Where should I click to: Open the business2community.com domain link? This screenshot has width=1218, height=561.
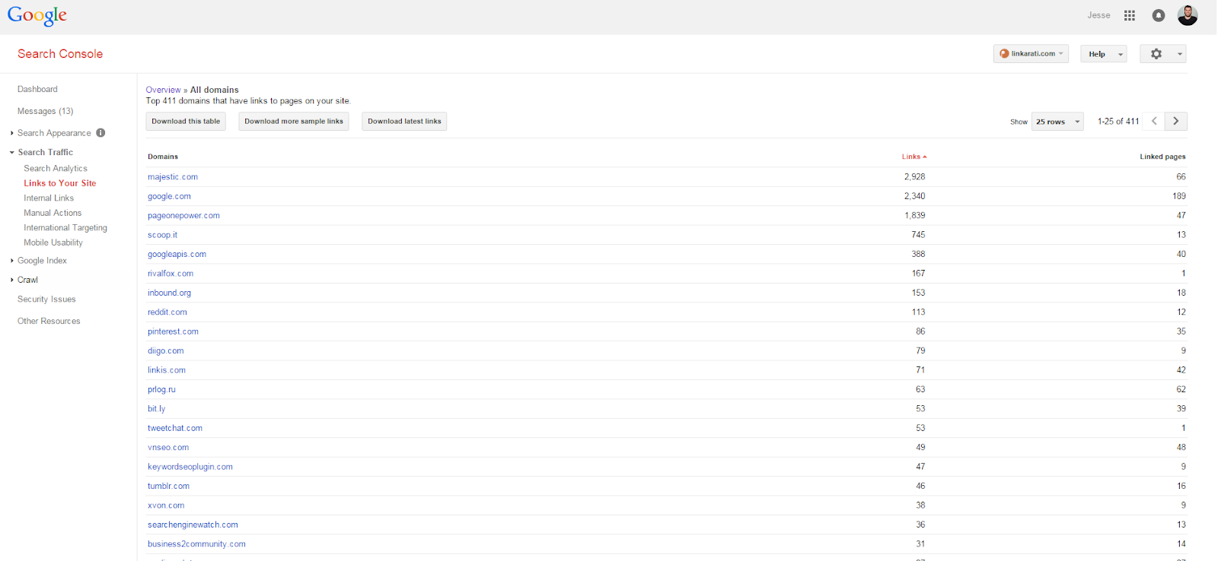point(196,544)
